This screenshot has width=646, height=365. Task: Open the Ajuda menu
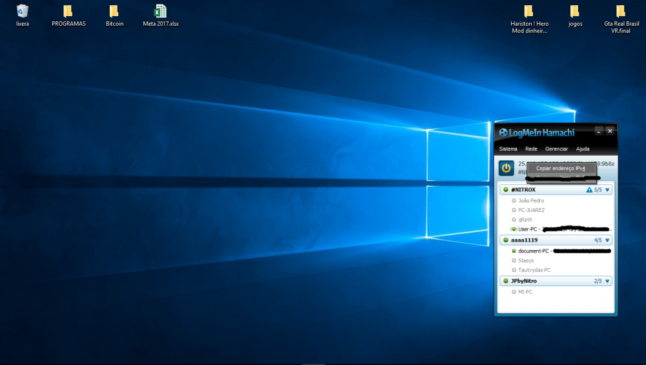(583, 149)
